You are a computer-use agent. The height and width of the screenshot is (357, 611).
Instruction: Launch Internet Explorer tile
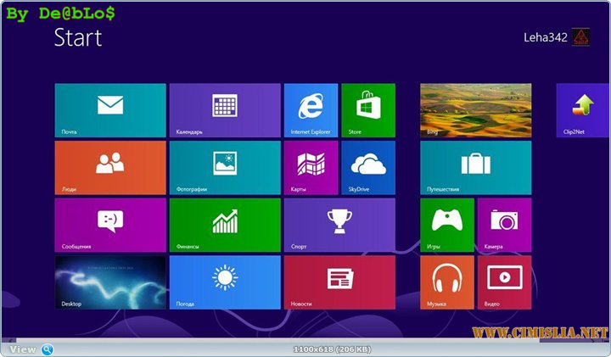click(x=311, y=110)
